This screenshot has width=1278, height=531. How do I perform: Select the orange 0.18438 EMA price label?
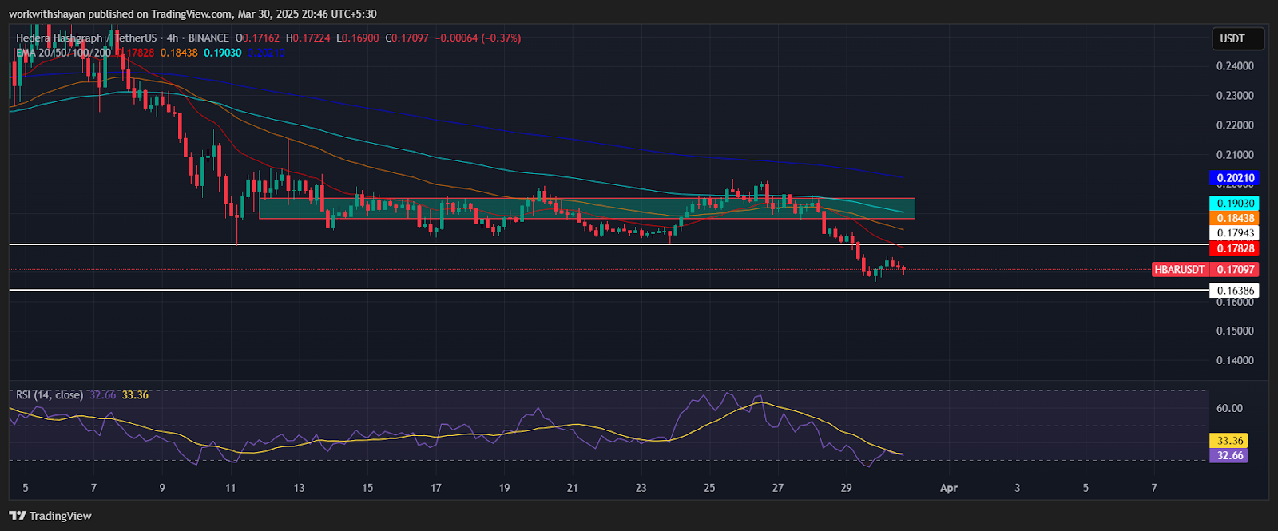pyautogui.click(x=1235, y=218)
